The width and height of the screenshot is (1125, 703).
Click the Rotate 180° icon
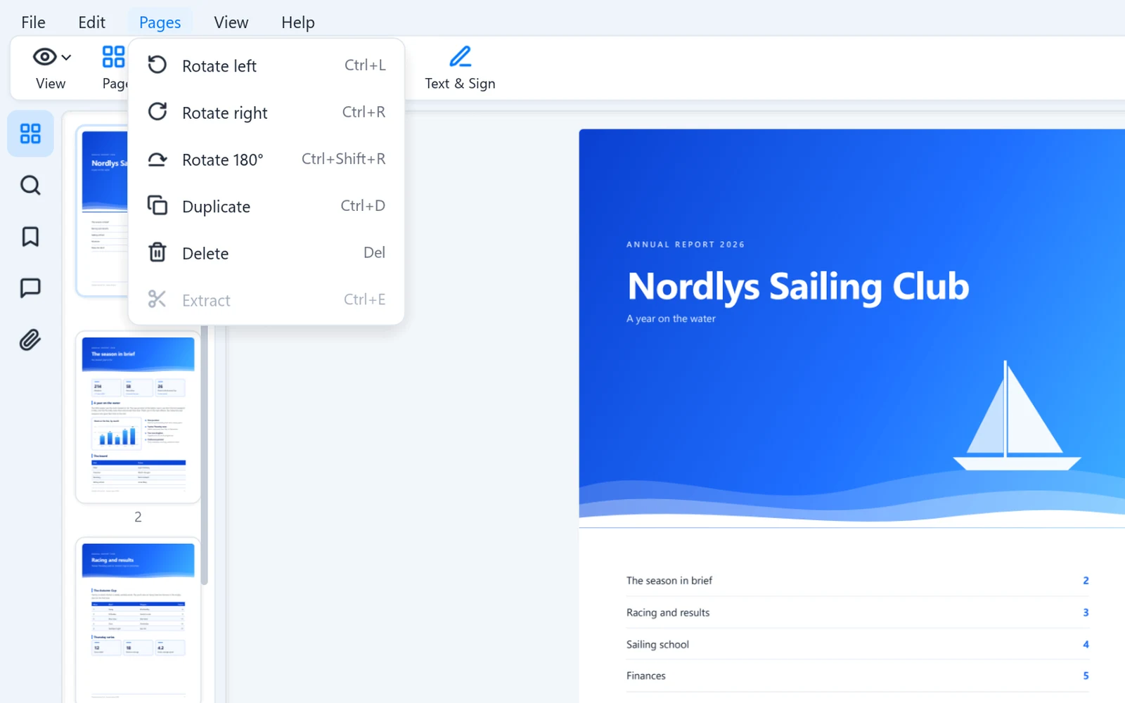point(157,160)
